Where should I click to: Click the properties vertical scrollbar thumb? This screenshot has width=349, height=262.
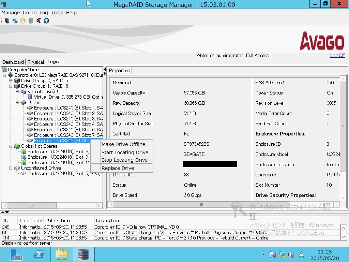pos(343,127)
